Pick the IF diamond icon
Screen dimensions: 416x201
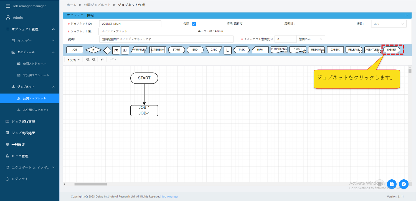point(93,50)
